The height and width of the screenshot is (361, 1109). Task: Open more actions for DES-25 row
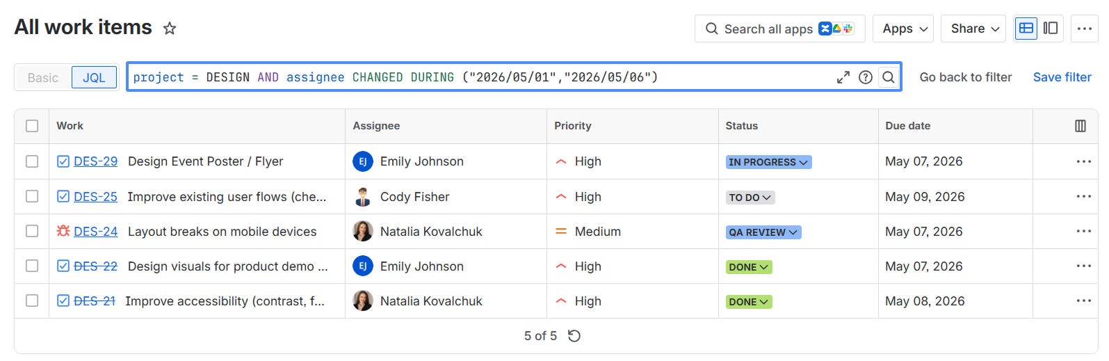(1083, 196)
